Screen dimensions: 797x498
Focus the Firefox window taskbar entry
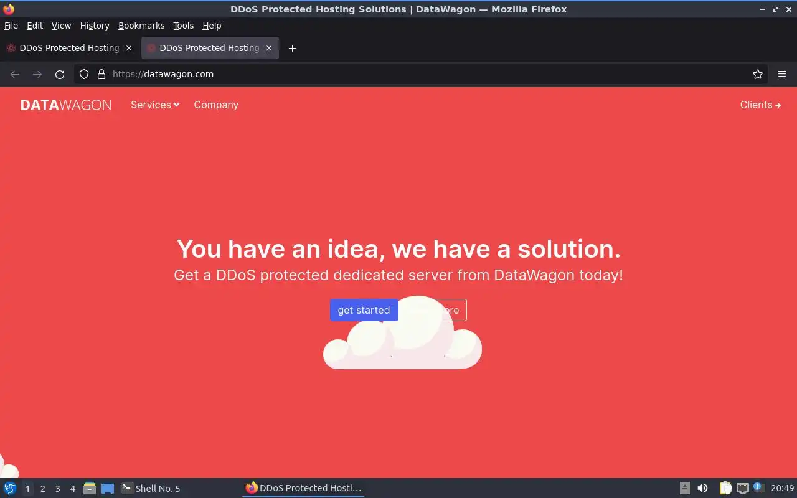(x=303, y=488)
